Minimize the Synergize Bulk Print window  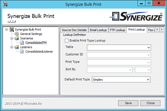click(141, 3)
